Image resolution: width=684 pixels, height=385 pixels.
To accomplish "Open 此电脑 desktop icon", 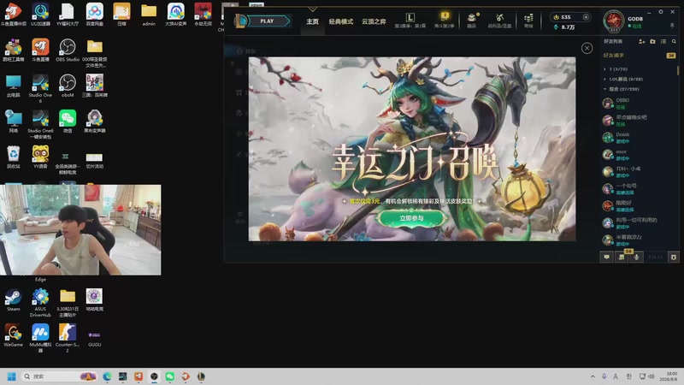I will point(13,86).
